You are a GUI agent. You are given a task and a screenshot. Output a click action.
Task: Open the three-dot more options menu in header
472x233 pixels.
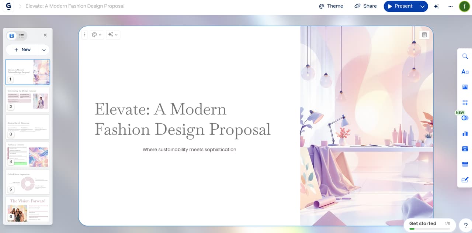450,6
